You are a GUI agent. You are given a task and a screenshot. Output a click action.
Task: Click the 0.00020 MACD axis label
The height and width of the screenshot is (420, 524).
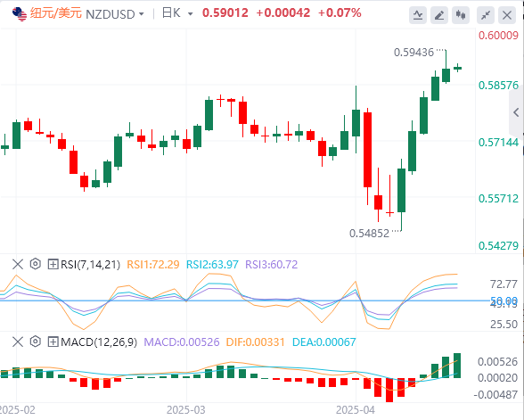[497, 377]
